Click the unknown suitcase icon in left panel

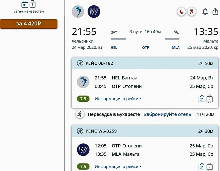pyautogui.click(x=32, y=4)
